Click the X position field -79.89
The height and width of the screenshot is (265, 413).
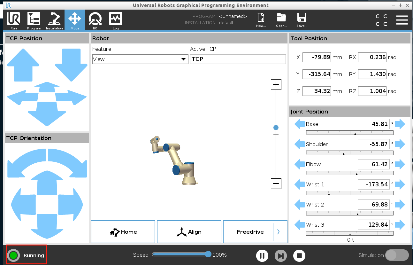point(317,57)
